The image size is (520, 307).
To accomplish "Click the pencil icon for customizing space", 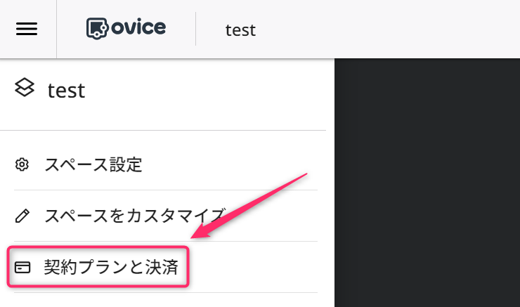I will pyautogui.click(x=22, y=216).
